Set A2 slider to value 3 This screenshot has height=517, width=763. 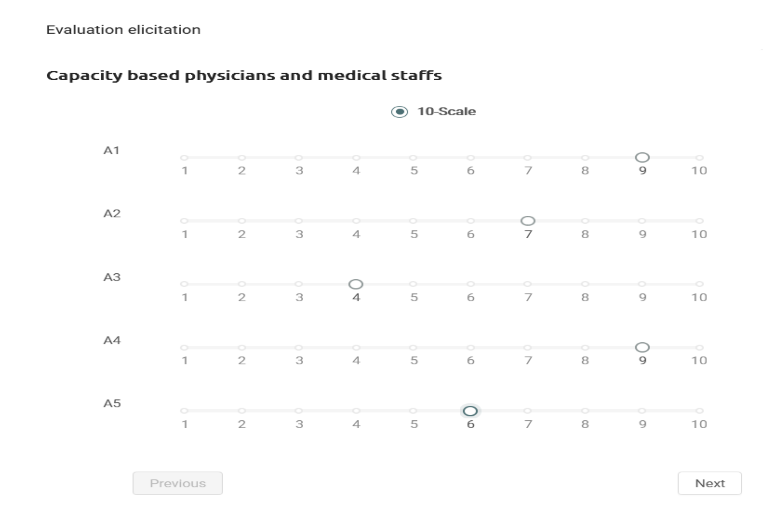[x=299, y=221]
